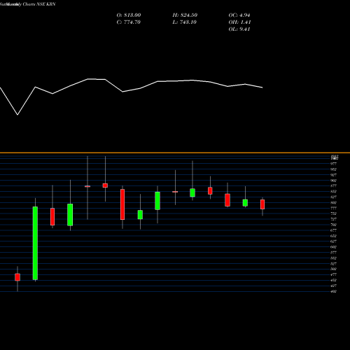
Task: Click the orange horizontal line above the price grid
Action: click(x=175, y=153)
